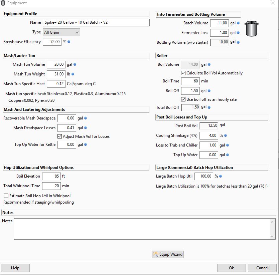Click the Recoverable Mash Deadspace field

[67, 118]
